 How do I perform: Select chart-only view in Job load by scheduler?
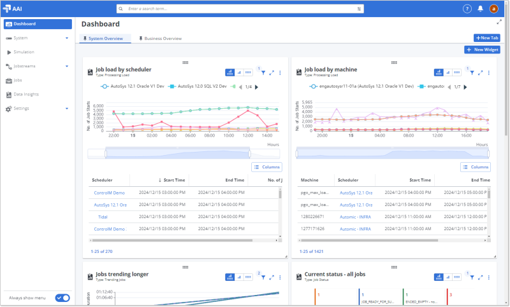pos(239,72)
